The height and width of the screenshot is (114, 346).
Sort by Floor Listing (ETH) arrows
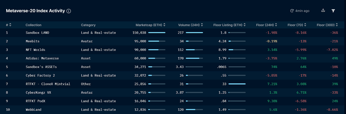245,25
